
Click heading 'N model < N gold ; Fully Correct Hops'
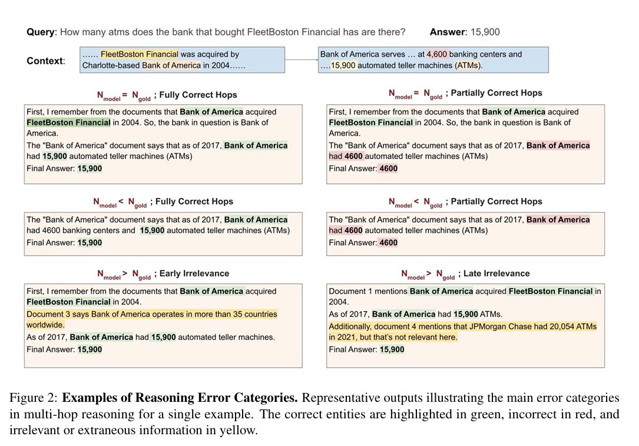coord(163,202)
